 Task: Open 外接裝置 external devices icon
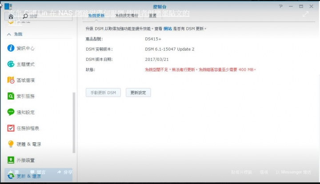11,160
